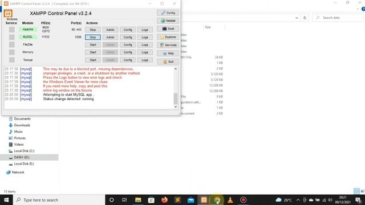
Task: Open Apache Logs menu
Action: coord(145,30)
